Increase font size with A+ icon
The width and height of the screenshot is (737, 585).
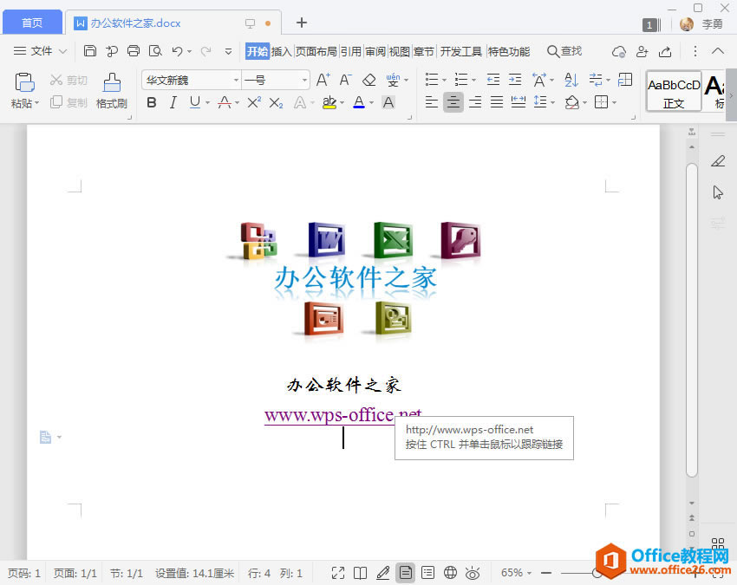[x=323, y=80]
